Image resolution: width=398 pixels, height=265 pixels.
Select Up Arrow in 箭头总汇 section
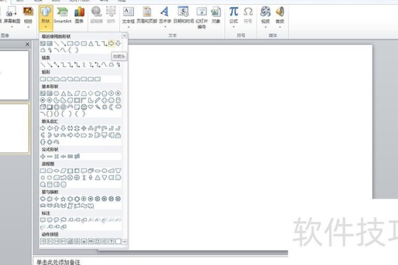[x=56, y=129]
